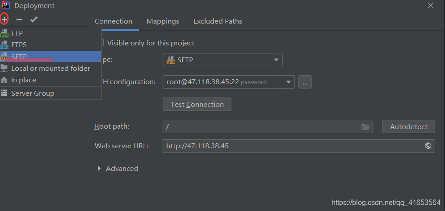The height and width of the screenshot is (211, 445).
Task: Click the checkmark use-as-default icon
Action: 34,20
